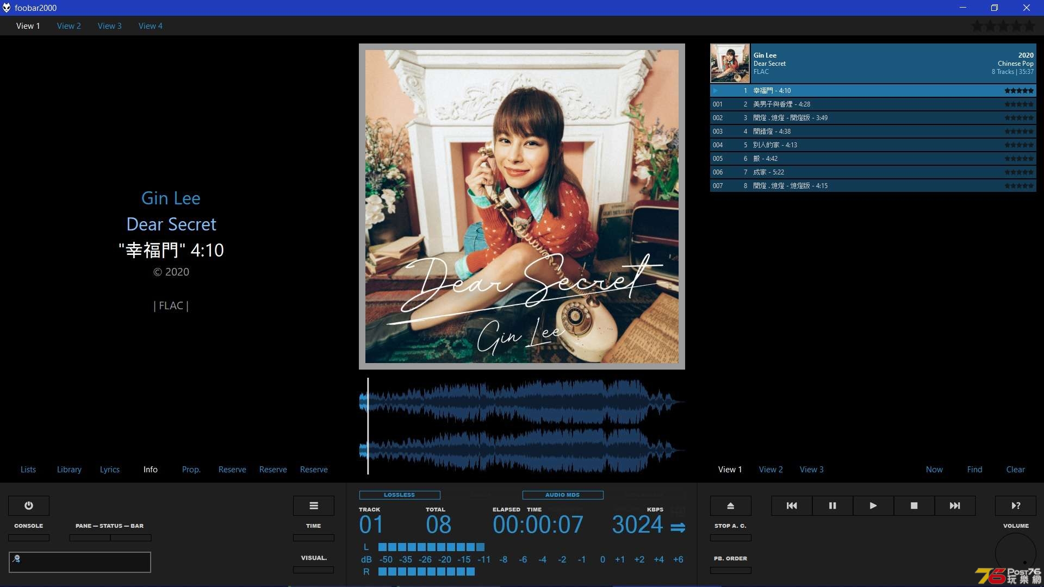Viewport: 1044px width, 587px height.
Task: Click the power button icon
Action: (x=29, y=505)
